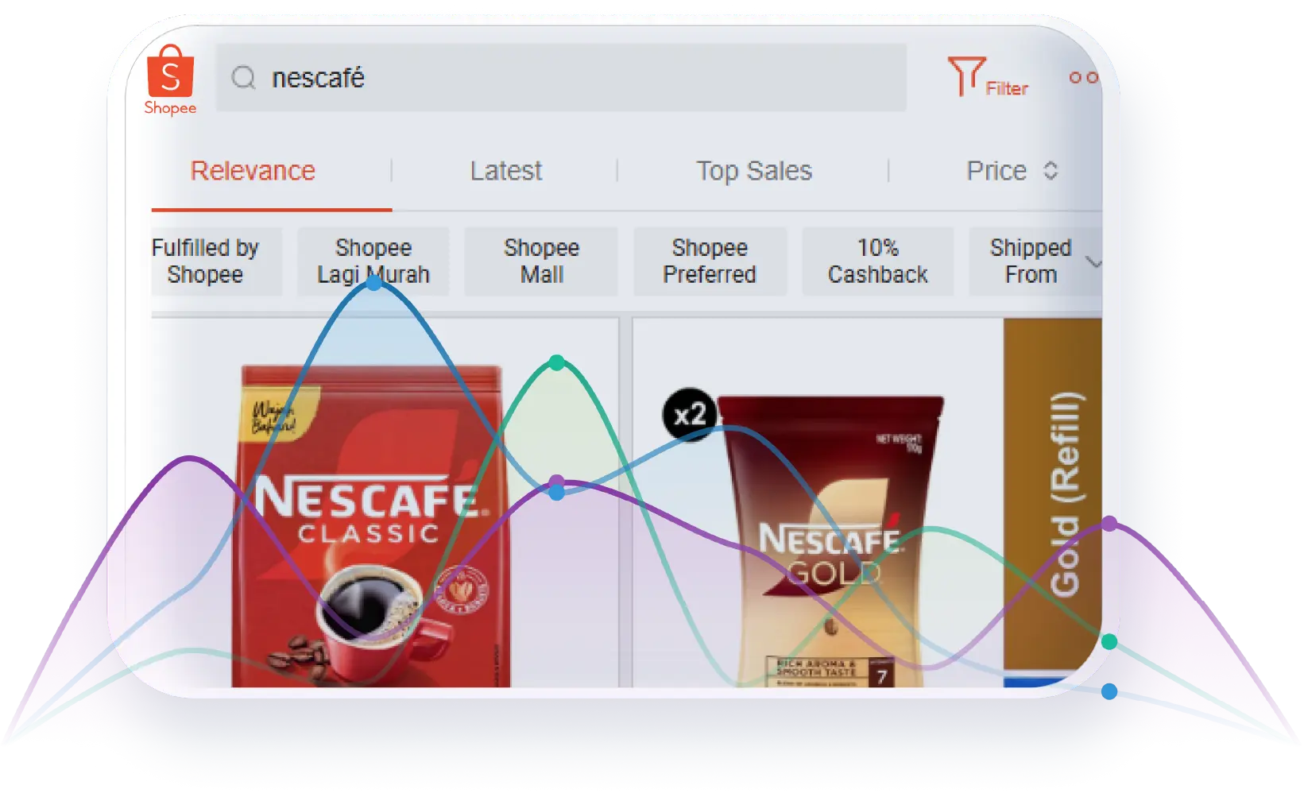Switch to the Relevance tab

click(x=253, y=171)
